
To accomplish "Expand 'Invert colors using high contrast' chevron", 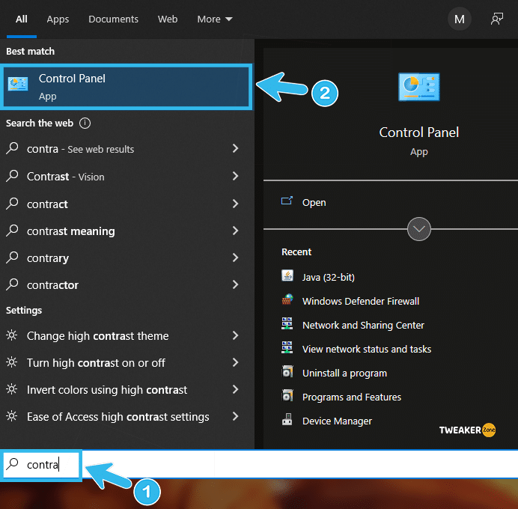I will (235, 389).
